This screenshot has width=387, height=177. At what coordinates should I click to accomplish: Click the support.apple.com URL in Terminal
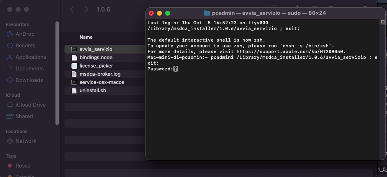pos(291,52)
